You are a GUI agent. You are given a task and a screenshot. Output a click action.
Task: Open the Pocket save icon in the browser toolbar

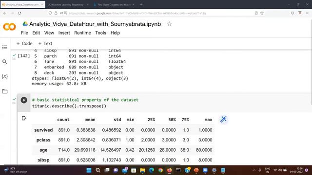[292, 13]
